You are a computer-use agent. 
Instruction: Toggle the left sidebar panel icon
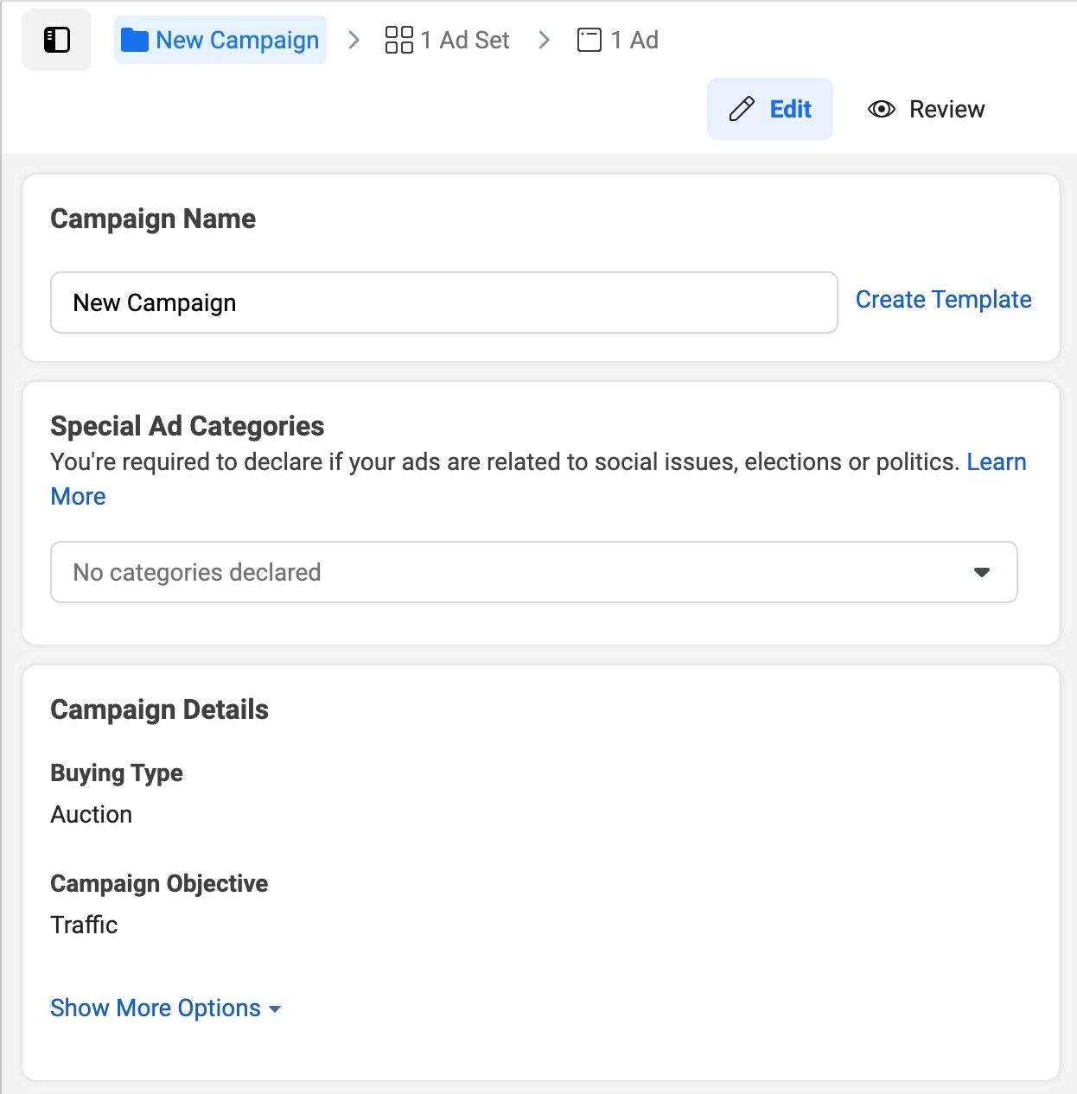click(57, 40)
